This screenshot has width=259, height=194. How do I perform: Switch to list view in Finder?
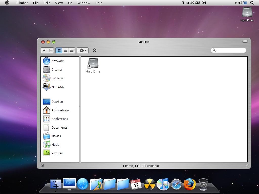[65, 50]
